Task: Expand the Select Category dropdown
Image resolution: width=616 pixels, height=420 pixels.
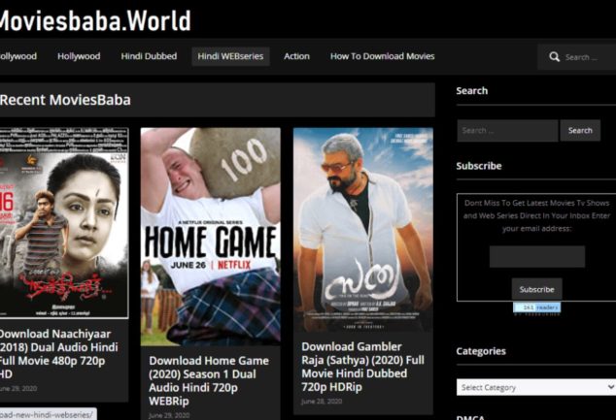Action: click(x=536, y=387)
